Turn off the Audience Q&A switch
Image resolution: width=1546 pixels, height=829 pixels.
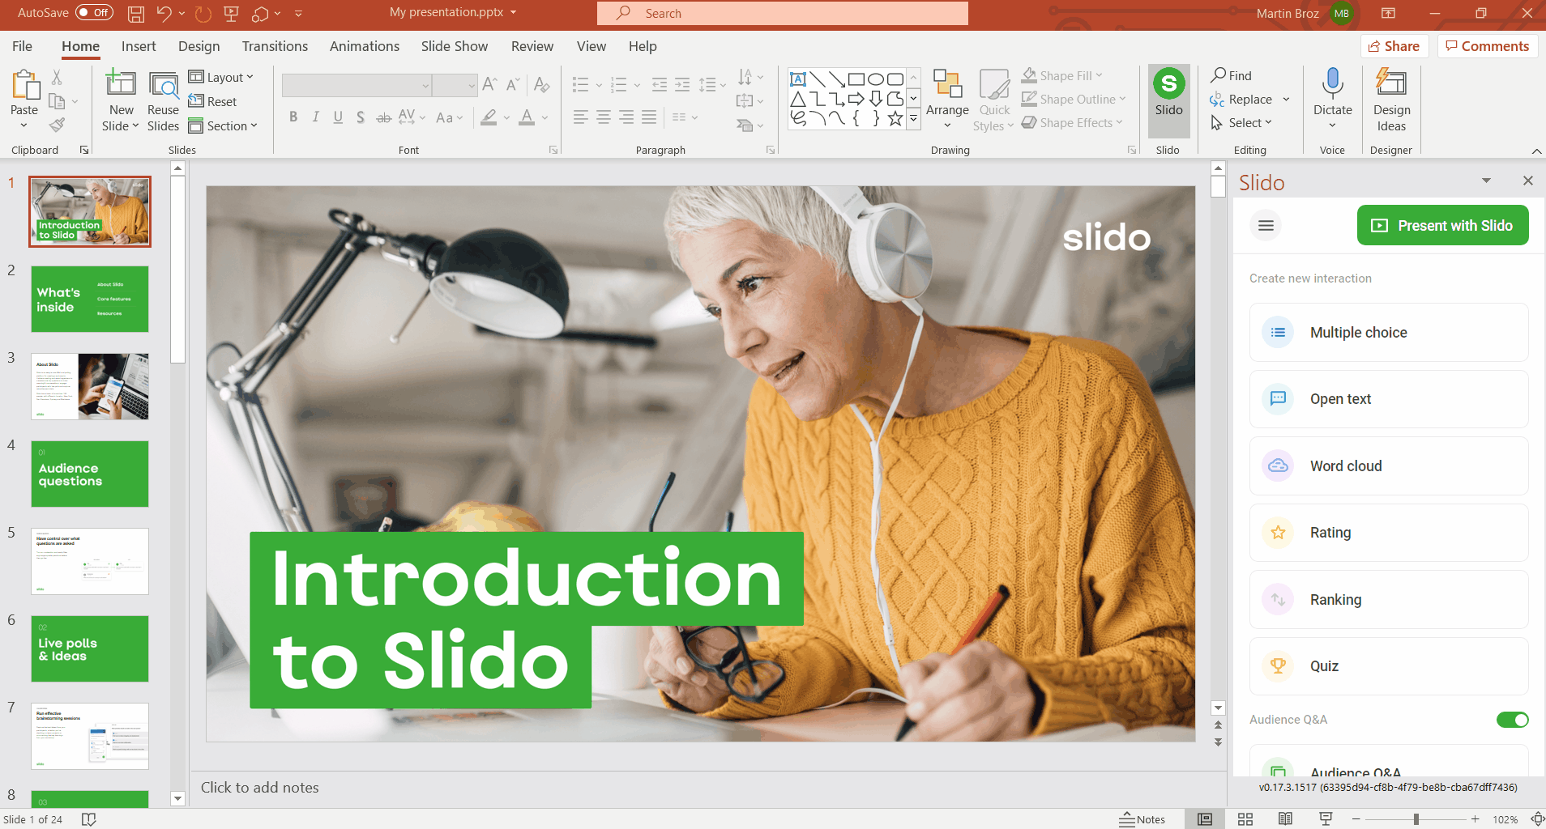1512,720
